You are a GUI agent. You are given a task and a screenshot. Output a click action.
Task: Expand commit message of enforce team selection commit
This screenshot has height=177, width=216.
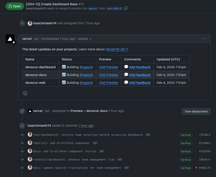(x=148, y=135)
